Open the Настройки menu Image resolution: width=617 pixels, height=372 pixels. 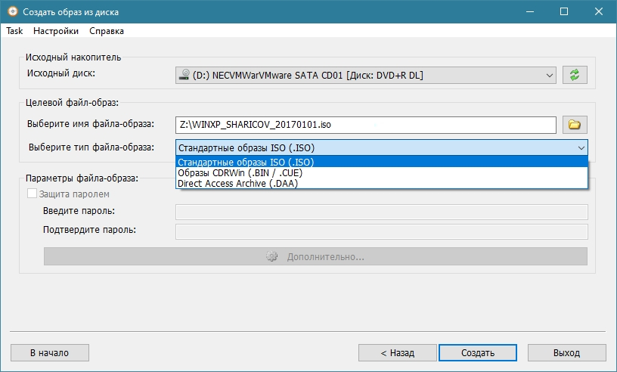[x=56, y=31]
